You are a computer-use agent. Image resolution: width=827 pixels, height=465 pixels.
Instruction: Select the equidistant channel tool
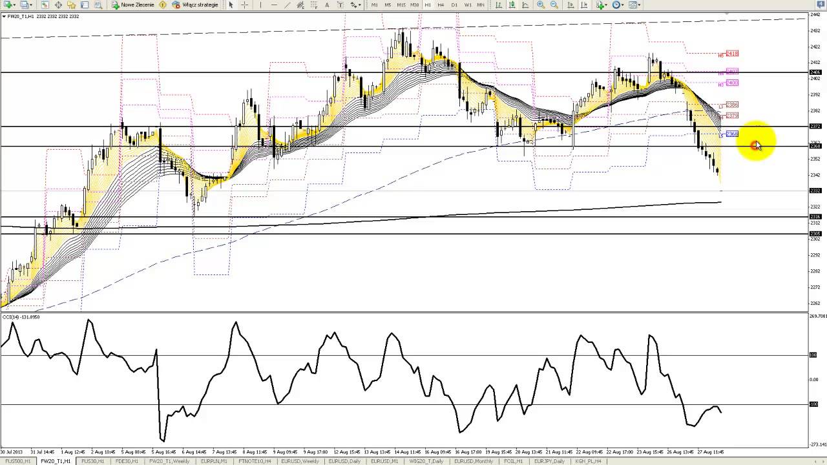[300, 5]
